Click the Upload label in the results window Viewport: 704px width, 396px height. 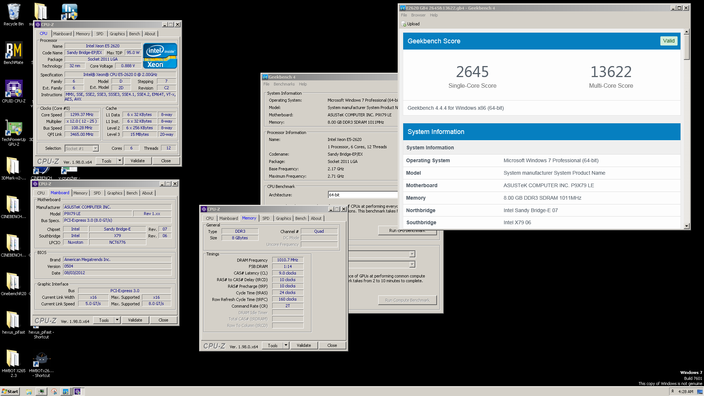coord(413,24)
